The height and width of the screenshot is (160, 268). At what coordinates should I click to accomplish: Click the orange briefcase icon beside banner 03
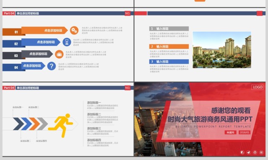pos(59,54)
